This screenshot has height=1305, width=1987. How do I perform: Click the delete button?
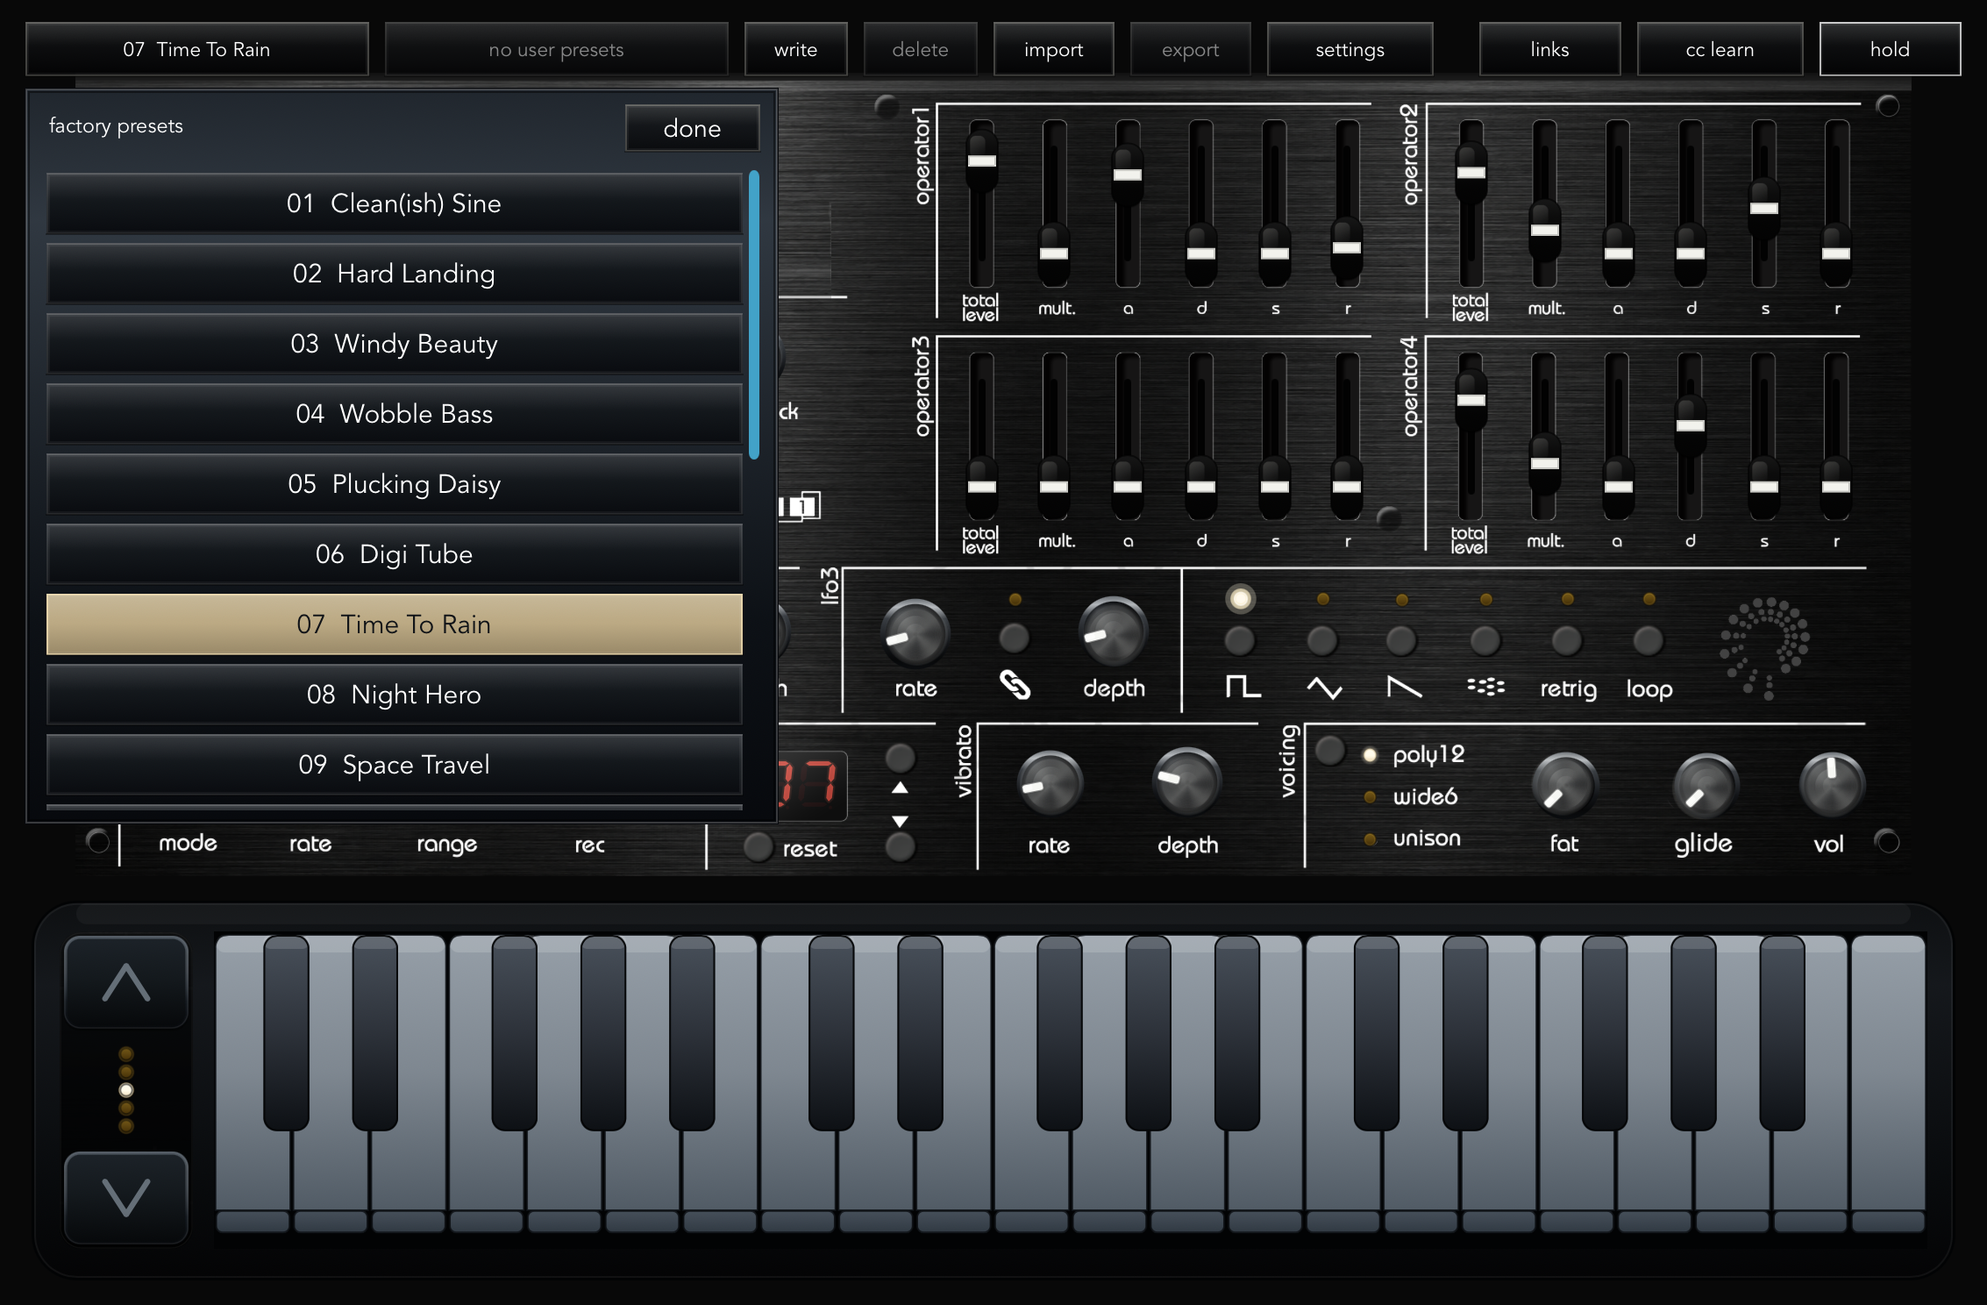click(x=920, y=49)
